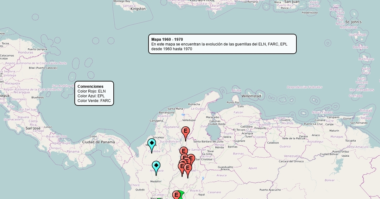Click the Ciudad de Panamá label
Viewport: 380px width, 199px height.
pos(98,142)
